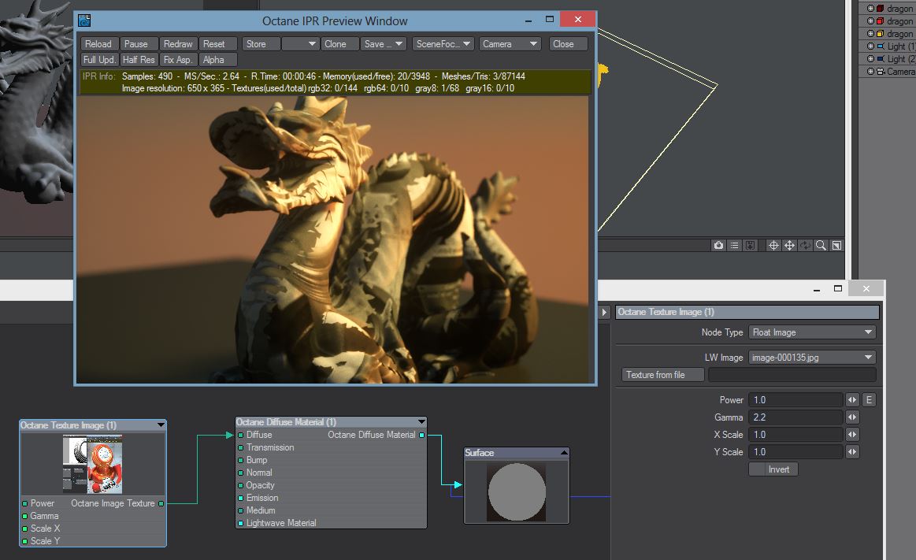Click the viewport center crosshair icon
Screen dimensions: 916x560
(773, 245)
